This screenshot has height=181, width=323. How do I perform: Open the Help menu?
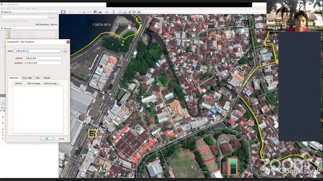click(x=34, y=8)
